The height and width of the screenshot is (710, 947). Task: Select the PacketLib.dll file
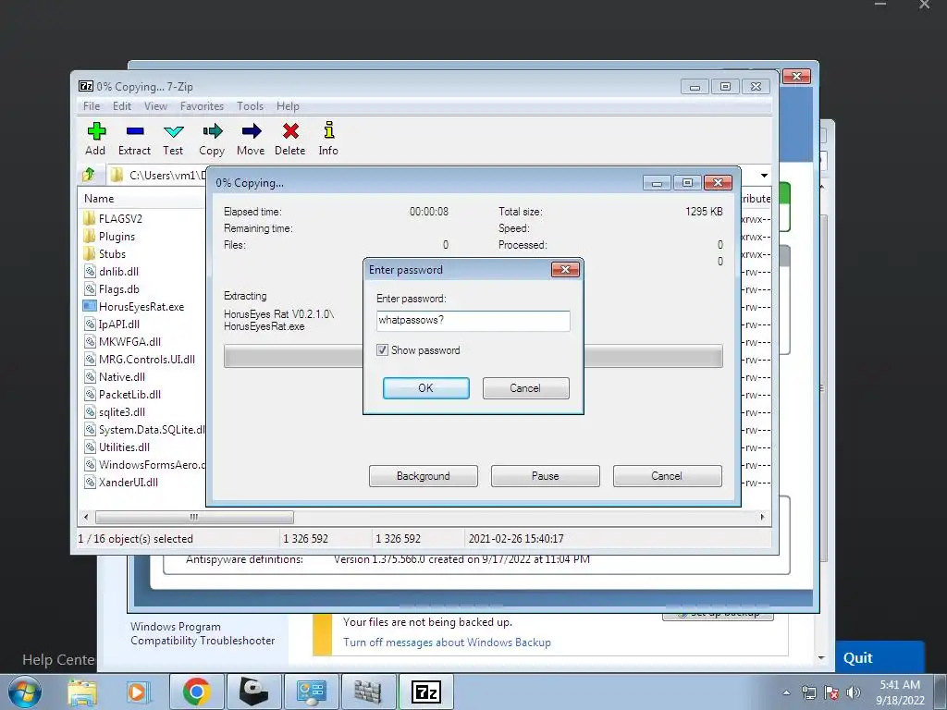(x=122, y=394)
